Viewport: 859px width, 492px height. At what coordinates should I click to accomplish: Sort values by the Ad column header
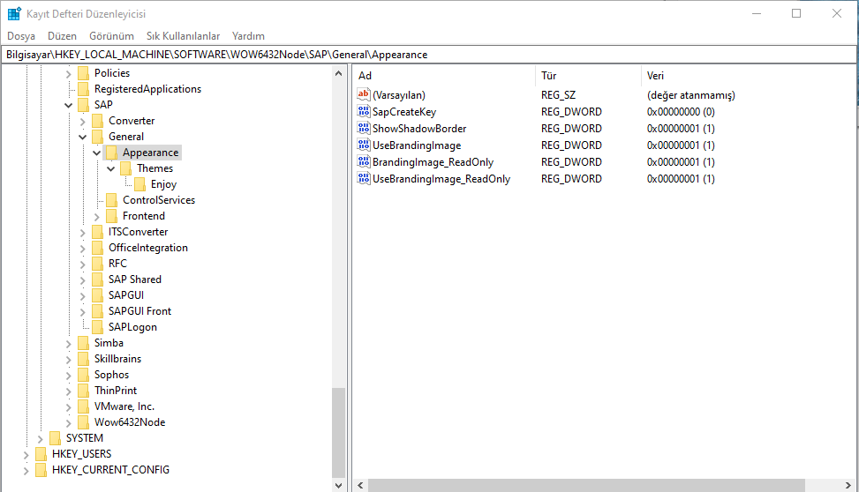coord(444,76)
